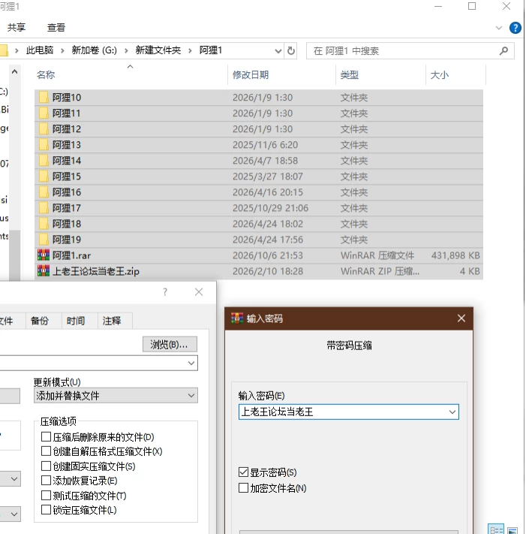The width and height of the screenshot is (526, 534).
Task: Click the help question mark in archive dialog
Action: (x=165, y=292)
